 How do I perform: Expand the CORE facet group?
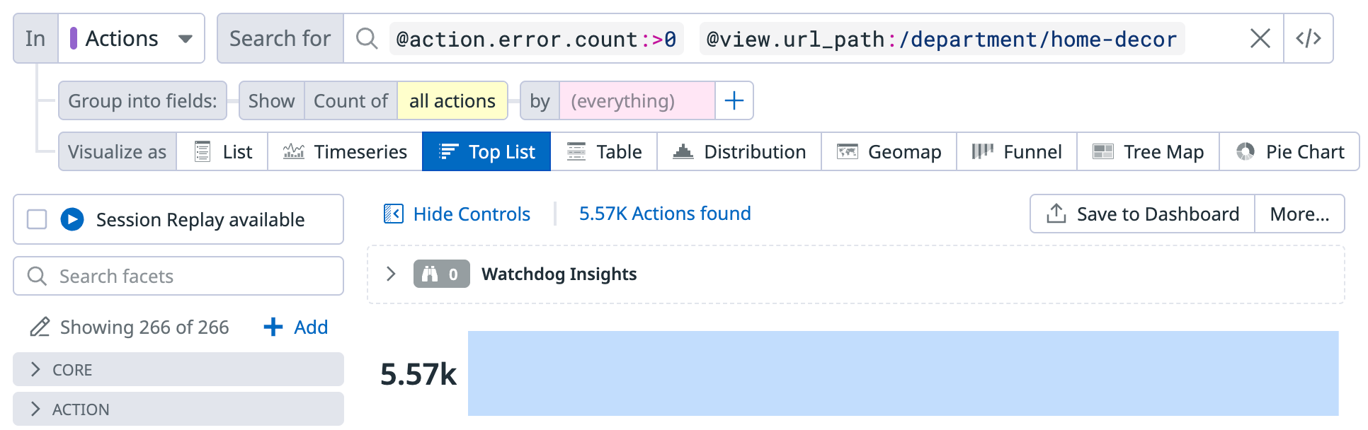178,369
